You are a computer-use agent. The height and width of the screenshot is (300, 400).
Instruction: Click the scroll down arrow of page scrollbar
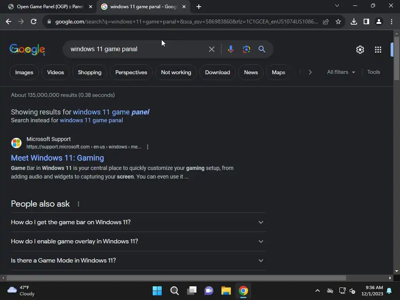tap(396, 271)
